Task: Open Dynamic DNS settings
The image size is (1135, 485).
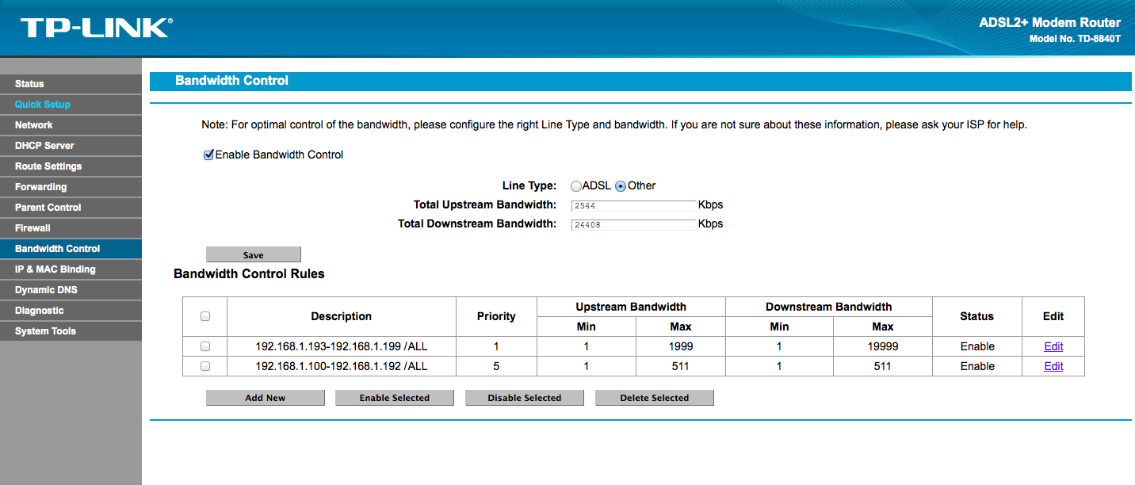Action: 71,290
